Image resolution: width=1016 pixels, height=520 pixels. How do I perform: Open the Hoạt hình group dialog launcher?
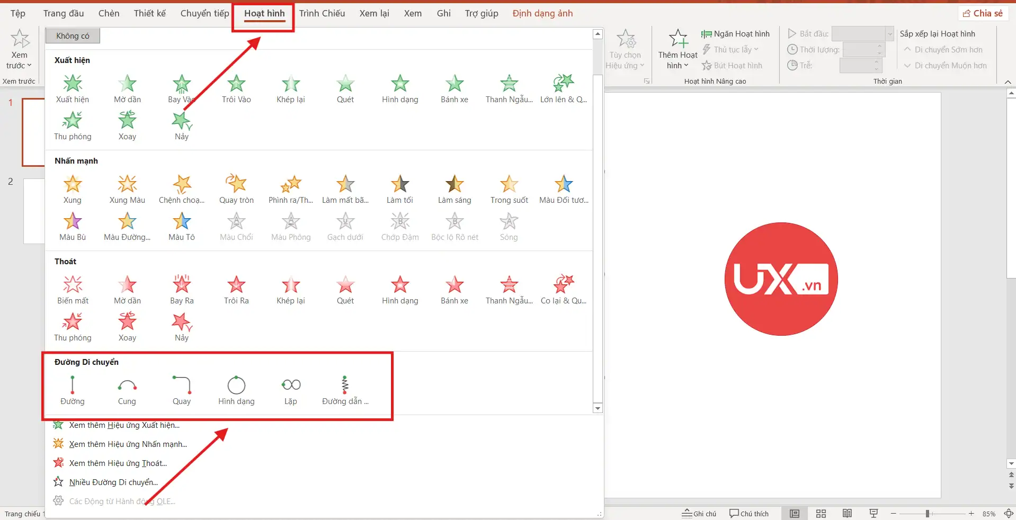tap(647, 82)
